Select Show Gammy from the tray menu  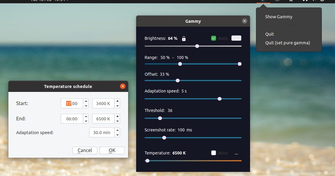(278, 17)
